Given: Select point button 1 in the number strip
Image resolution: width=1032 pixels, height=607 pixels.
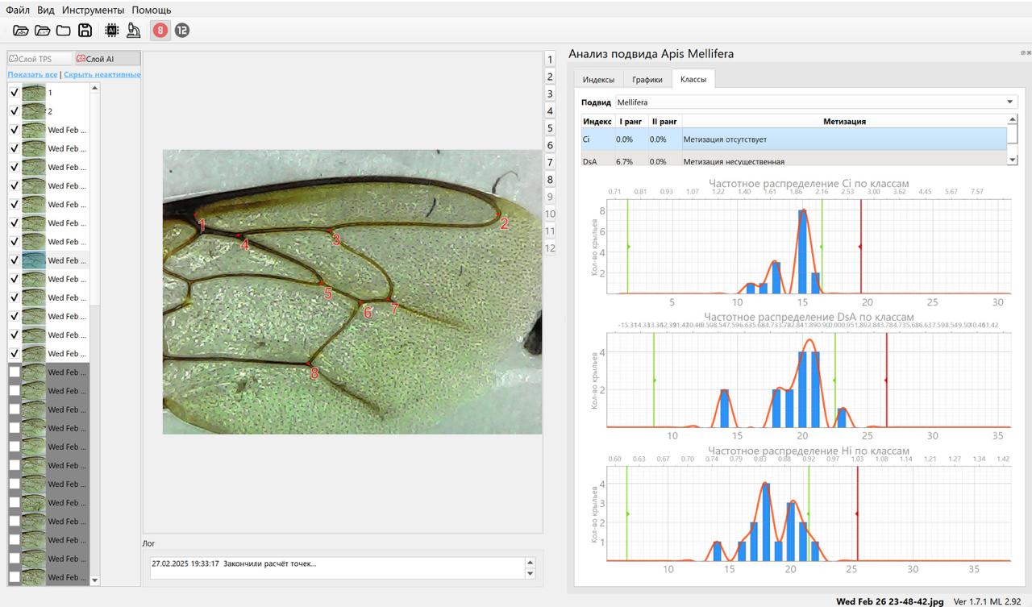Looking at the screenshot, I should 551,60.
